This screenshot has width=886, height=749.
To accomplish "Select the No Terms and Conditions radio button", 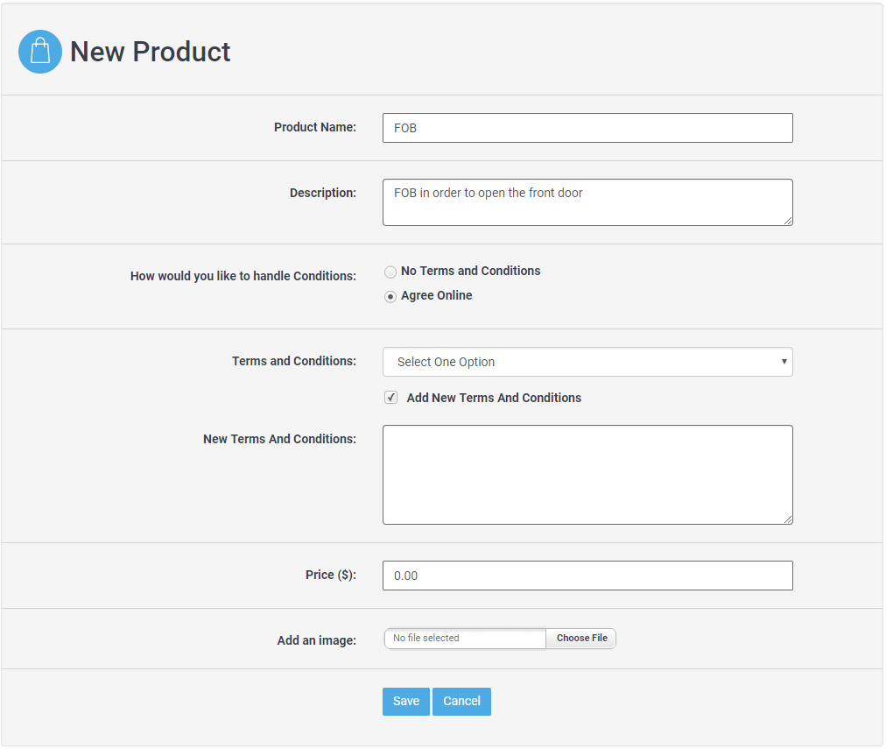I will tap(390, 272).
